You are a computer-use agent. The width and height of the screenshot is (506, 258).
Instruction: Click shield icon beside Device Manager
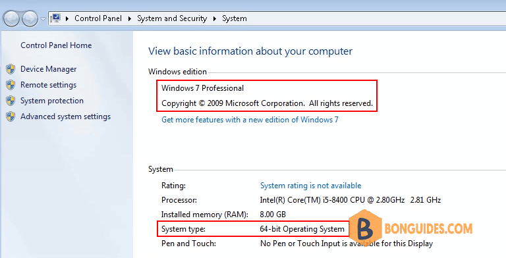tap(11, 69)
